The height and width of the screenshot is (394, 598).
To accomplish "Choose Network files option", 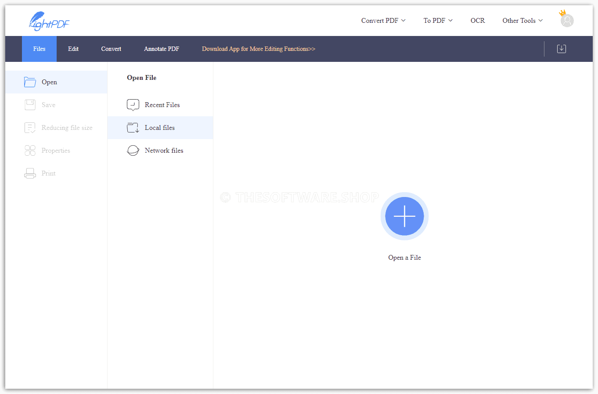I will pos(160,150).
